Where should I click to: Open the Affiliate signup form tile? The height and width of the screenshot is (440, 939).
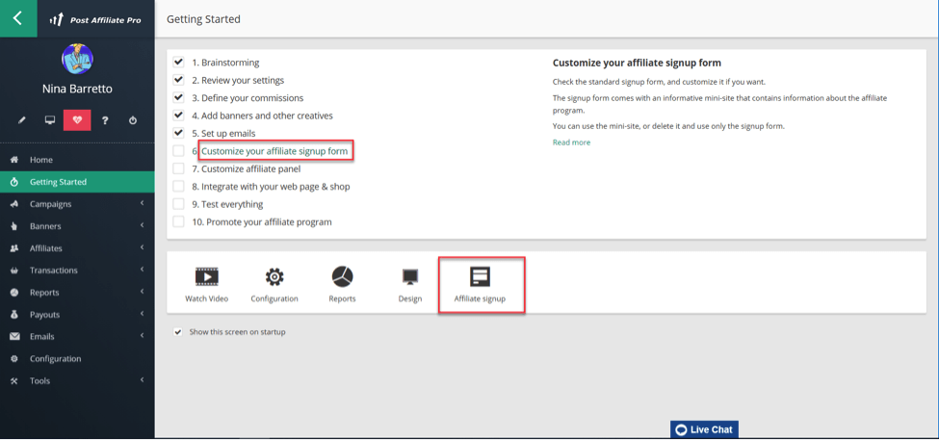[480, 285]
